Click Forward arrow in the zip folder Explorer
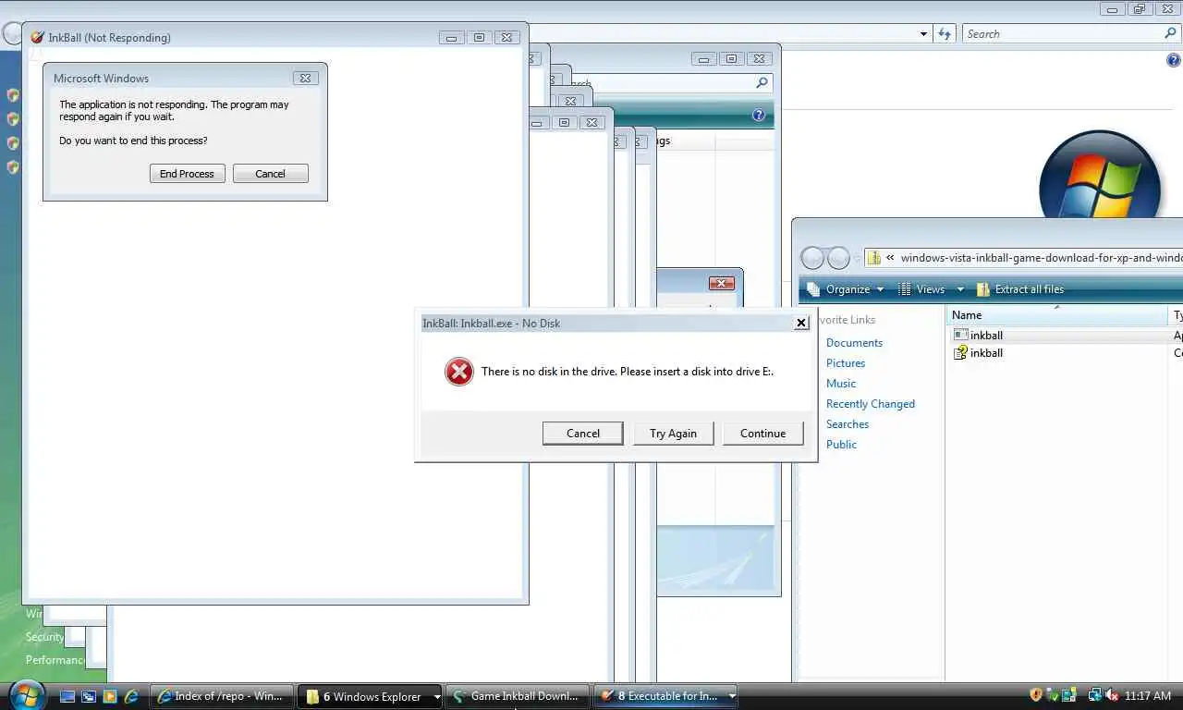The width and height of the screenshot is (1183, 710). (838, 258)
